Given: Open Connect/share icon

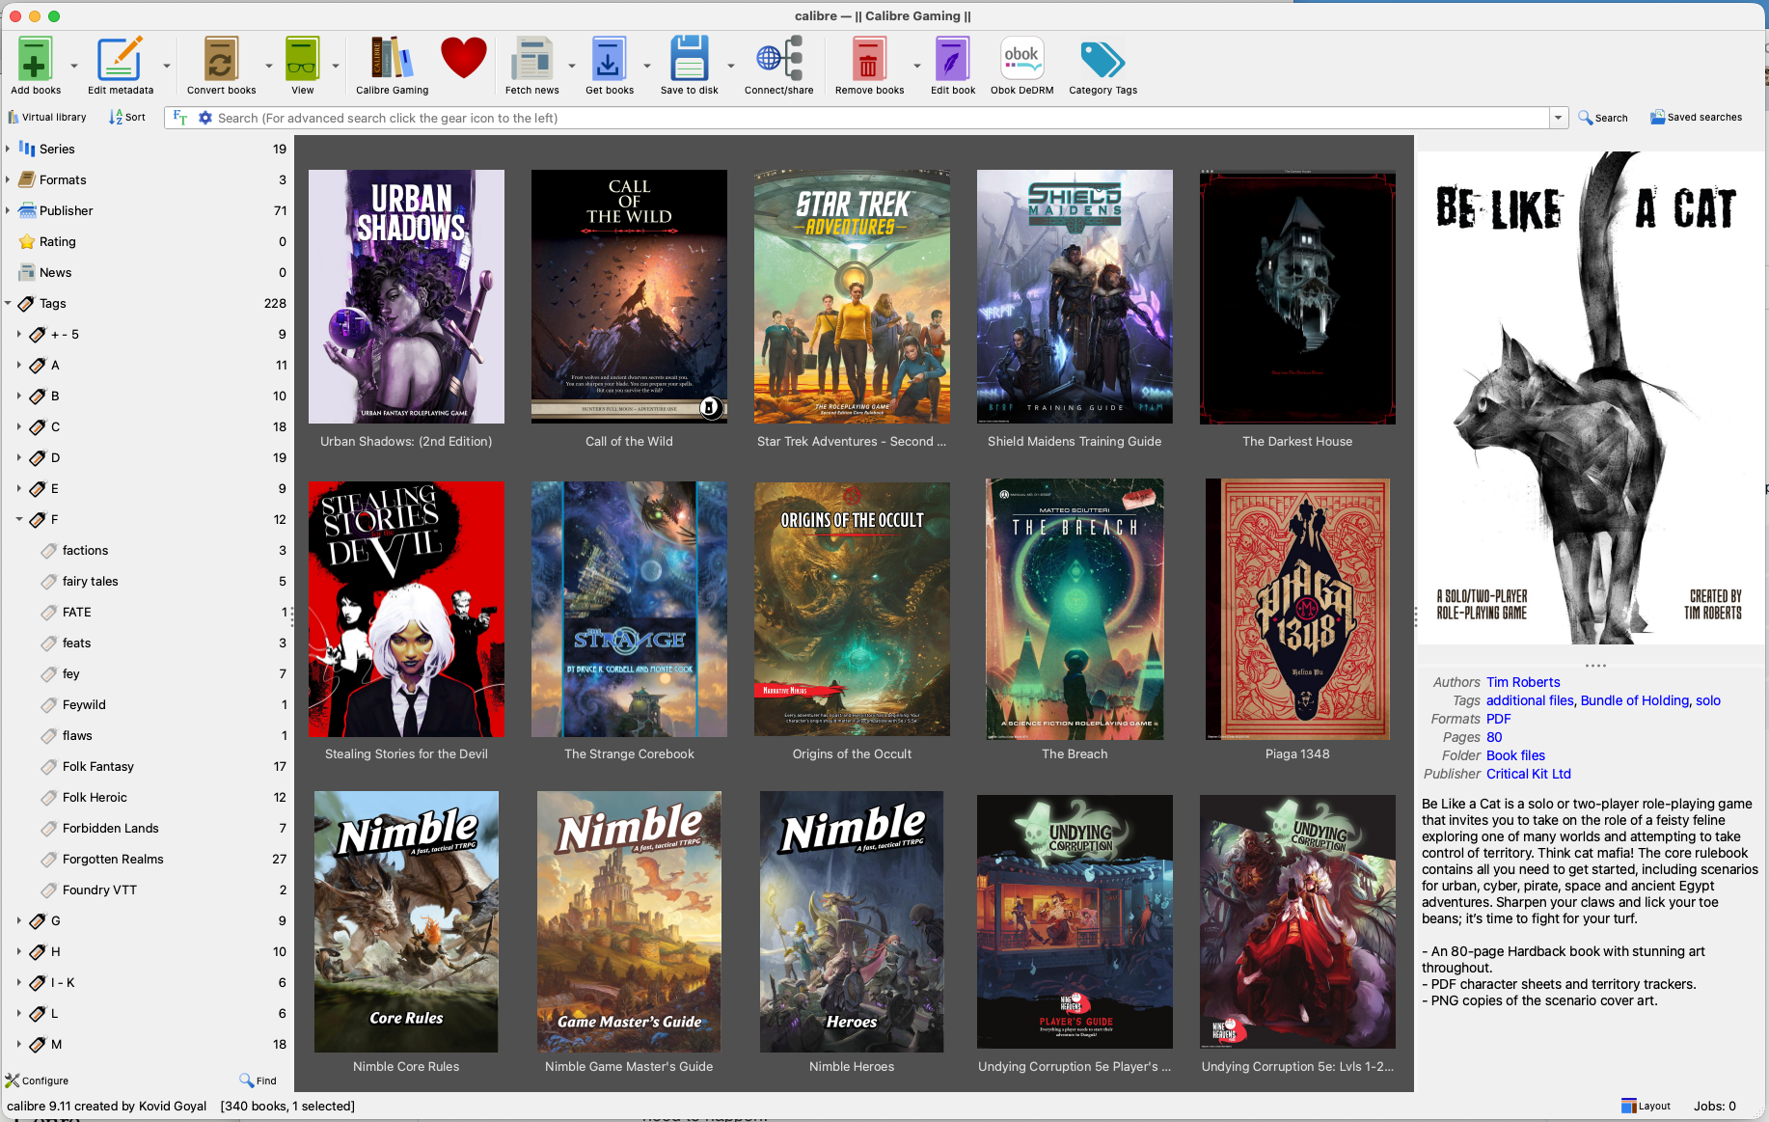Looking at the screenshot, I should point(779,60).
